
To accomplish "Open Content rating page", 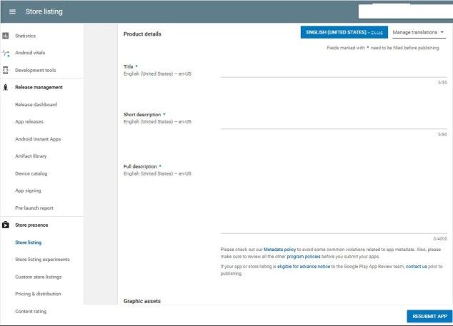I will click(31, 311).
